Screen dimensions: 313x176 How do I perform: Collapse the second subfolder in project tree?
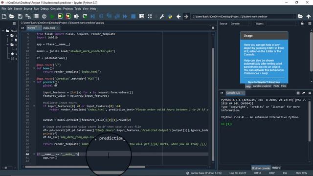click(x=8, y=44)
